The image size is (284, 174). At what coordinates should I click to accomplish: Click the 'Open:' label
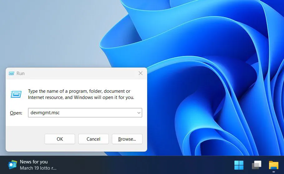16,113
